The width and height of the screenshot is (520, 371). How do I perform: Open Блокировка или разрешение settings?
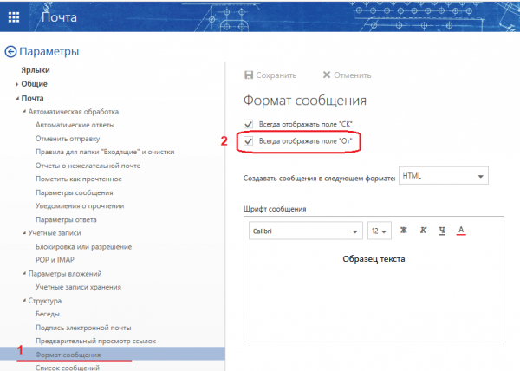(x=83, y=247)
